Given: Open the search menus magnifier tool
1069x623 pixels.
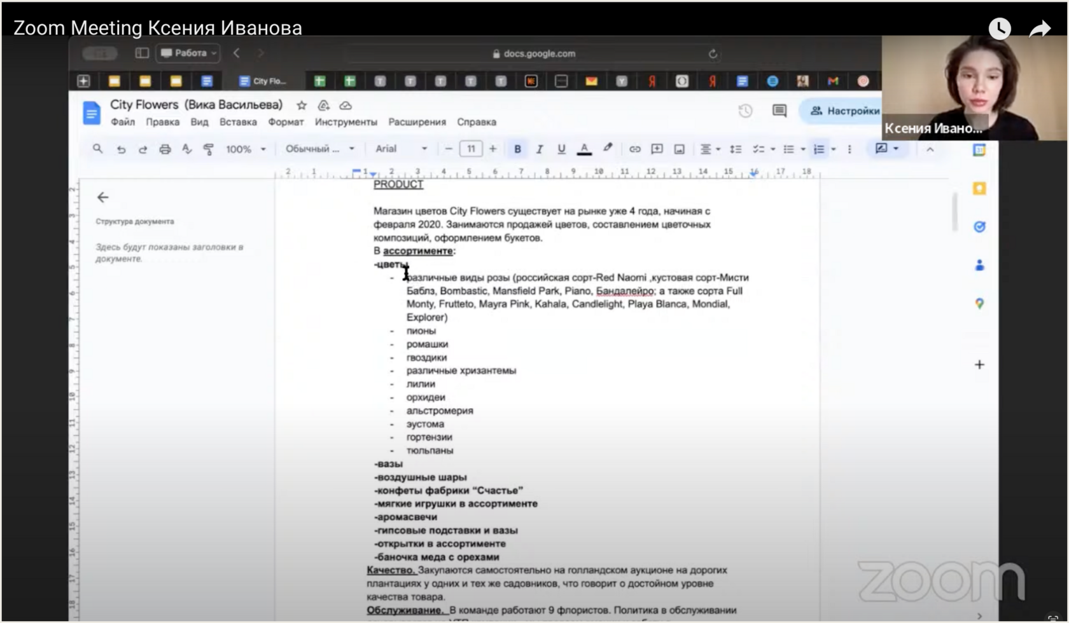Looking at the screenshot, I should [x=97, y=149].
